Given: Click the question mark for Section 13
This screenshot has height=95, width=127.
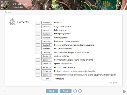Looking at the screenshot, I should tap(38, 67).
